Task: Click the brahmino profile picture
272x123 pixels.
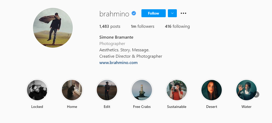Action: [x=53, y=28]
